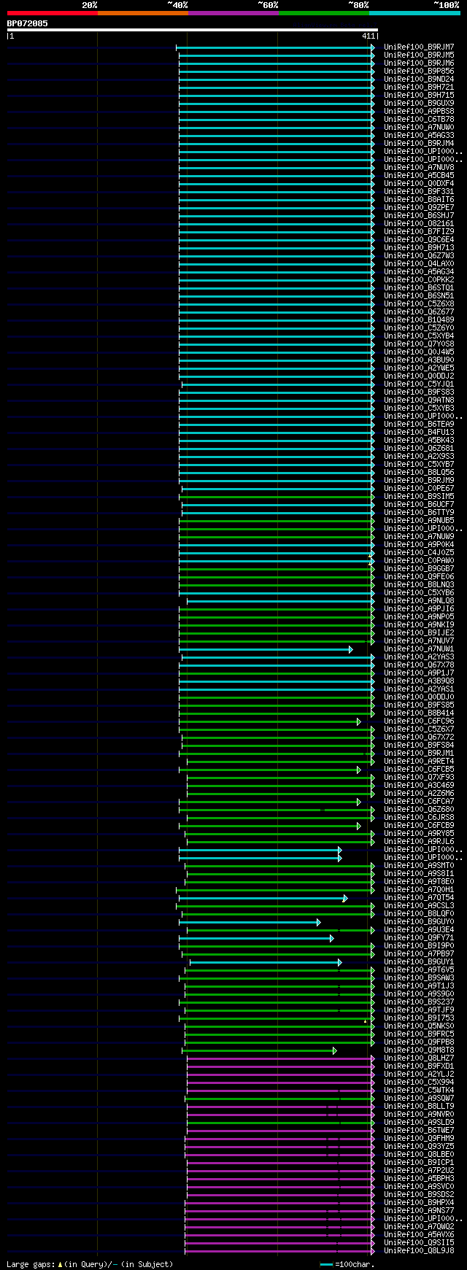Click the UniRef100_Q4LAX0 label

point(419,264)
